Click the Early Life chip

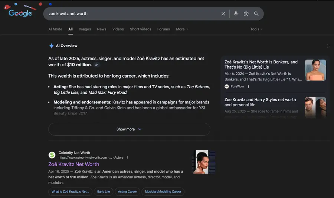point(104,192)
